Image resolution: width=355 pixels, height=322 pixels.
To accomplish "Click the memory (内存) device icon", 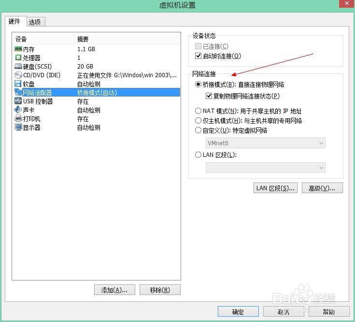I will tap(18, 49).
